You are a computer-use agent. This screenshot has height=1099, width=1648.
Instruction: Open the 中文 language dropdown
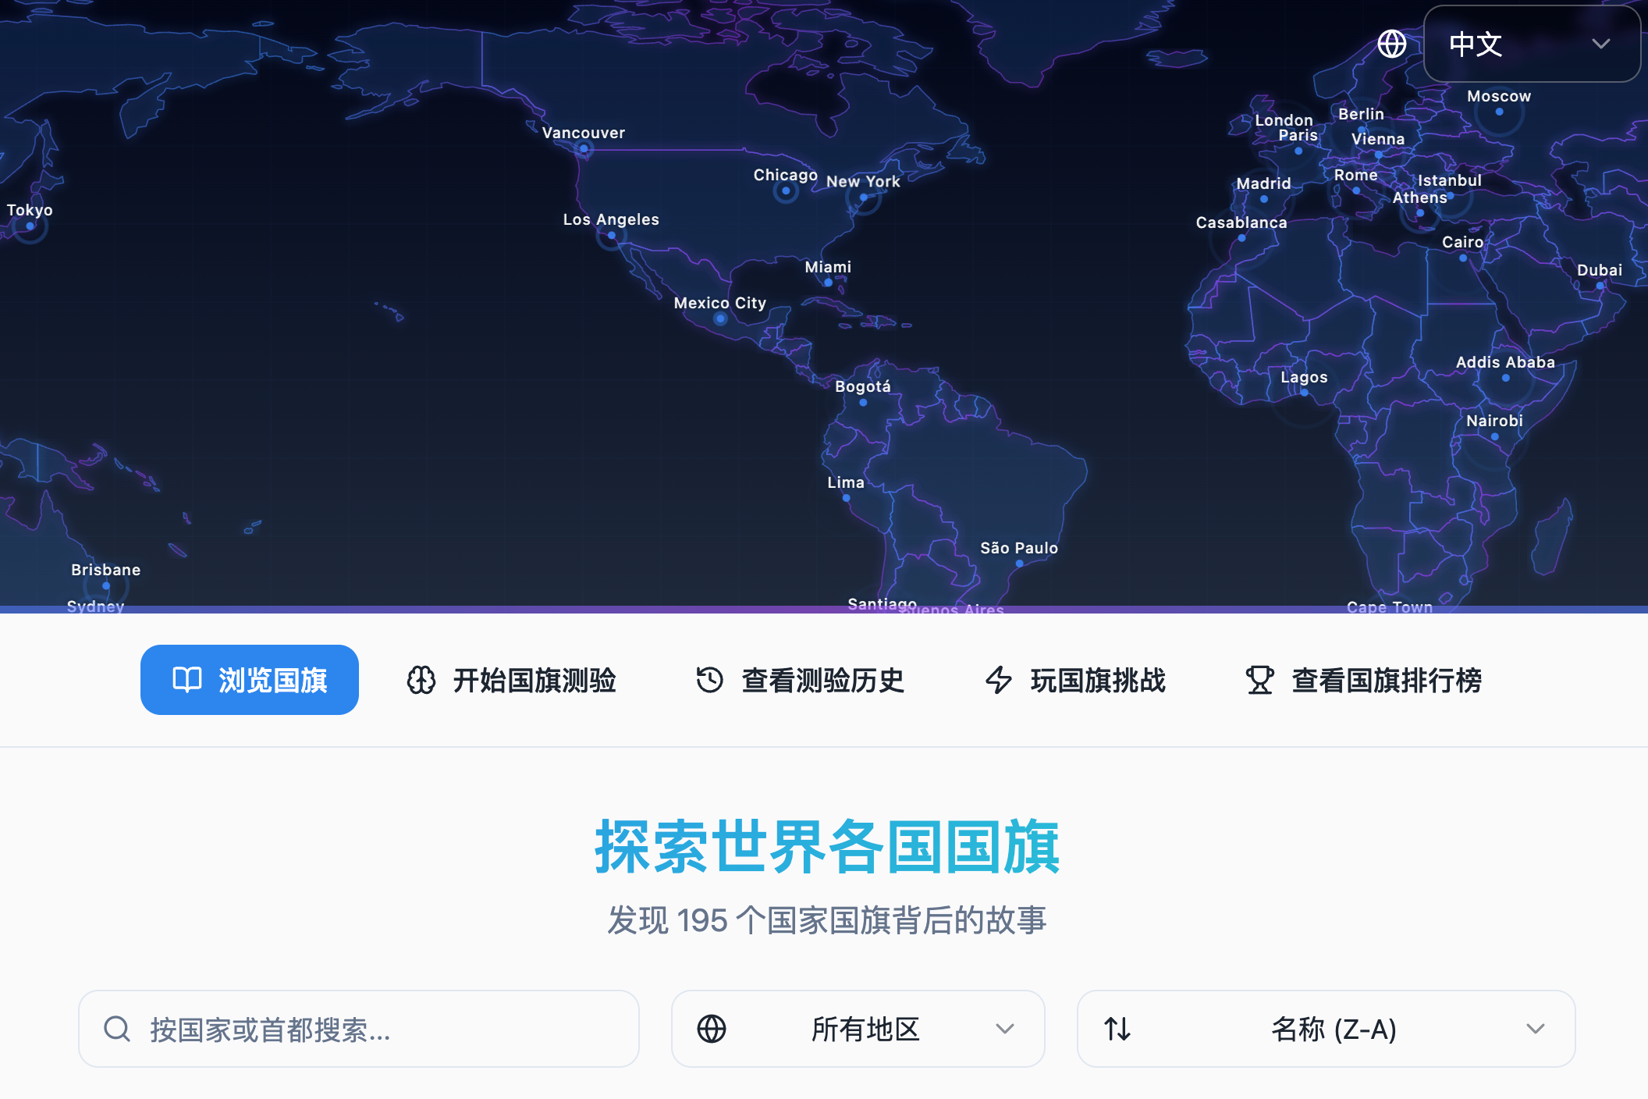[x=1531, y=44]
